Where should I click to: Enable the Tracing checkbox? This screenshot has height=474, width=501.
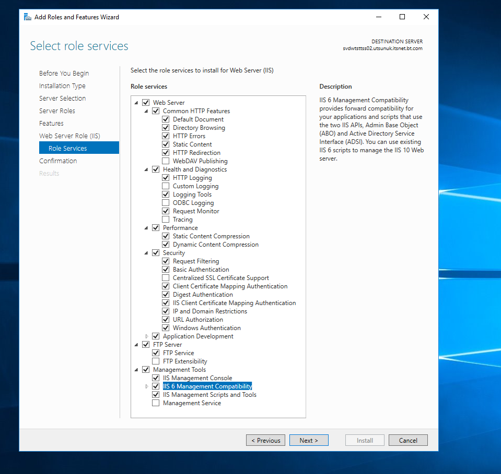click(166, 219)
